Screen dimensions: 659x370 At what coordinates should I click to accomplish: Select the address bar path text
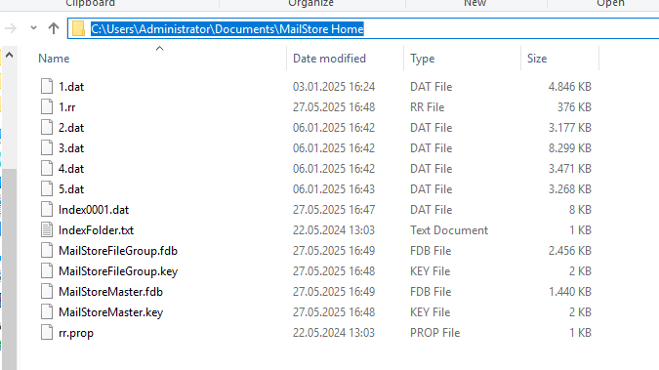tap(227, 29)
